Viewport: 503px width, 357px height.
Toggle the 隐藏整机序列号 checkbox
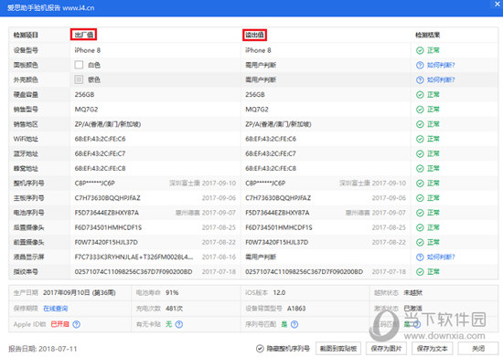pyautogui.click(x=260, y=349)
